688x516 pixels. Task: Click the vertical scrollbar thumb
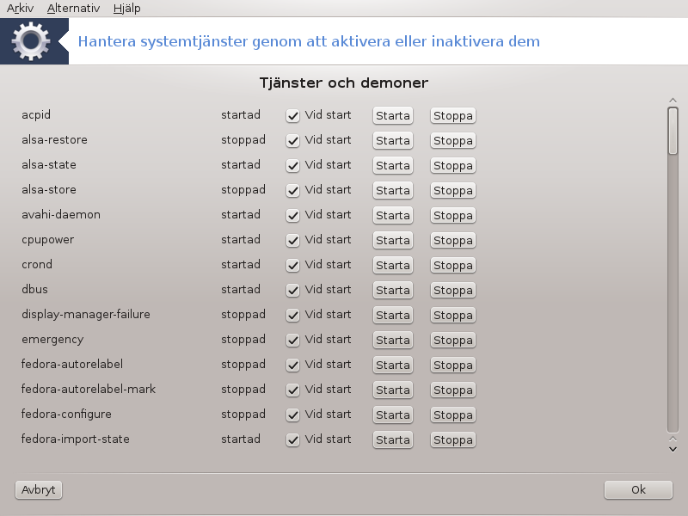click(673, 131)
